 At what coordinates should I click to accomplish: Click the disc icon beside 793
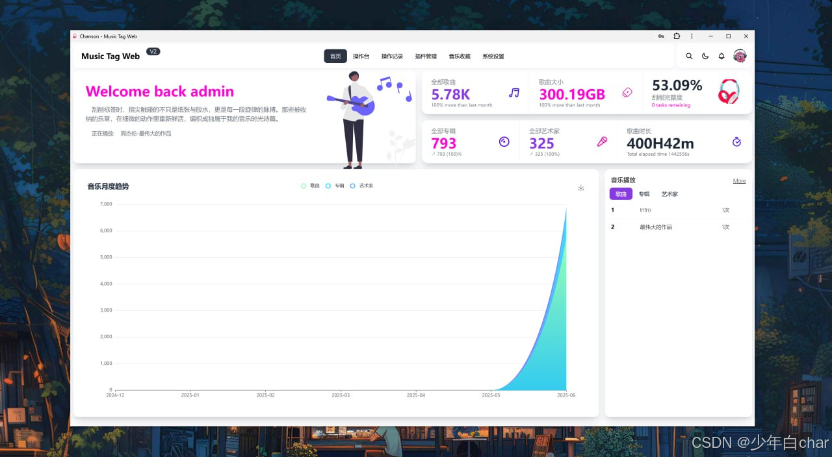(x=504, y=142)
